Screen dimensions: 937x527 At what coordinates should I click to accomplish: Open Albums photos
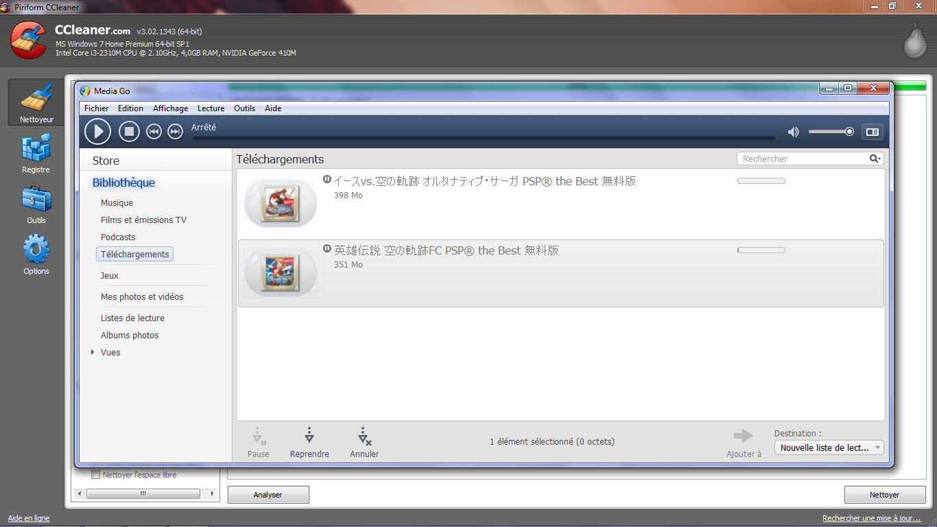(x=130, y=336)
